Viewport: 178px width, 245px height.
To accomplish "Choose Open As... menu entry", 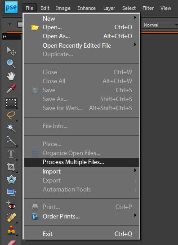I will coord(81,36).
